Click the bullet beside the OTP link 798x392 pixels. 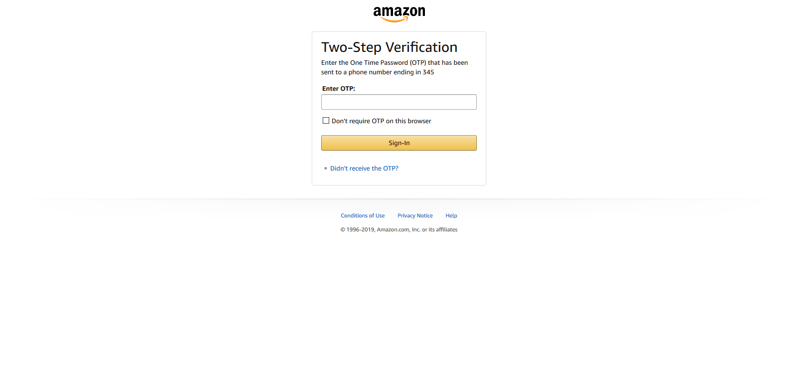coord(325,169)
